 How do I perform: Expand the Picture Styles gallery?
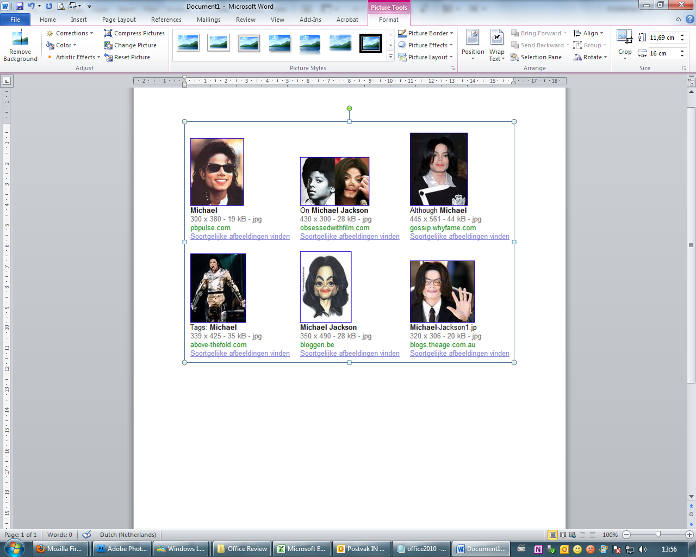click(390, 57)
